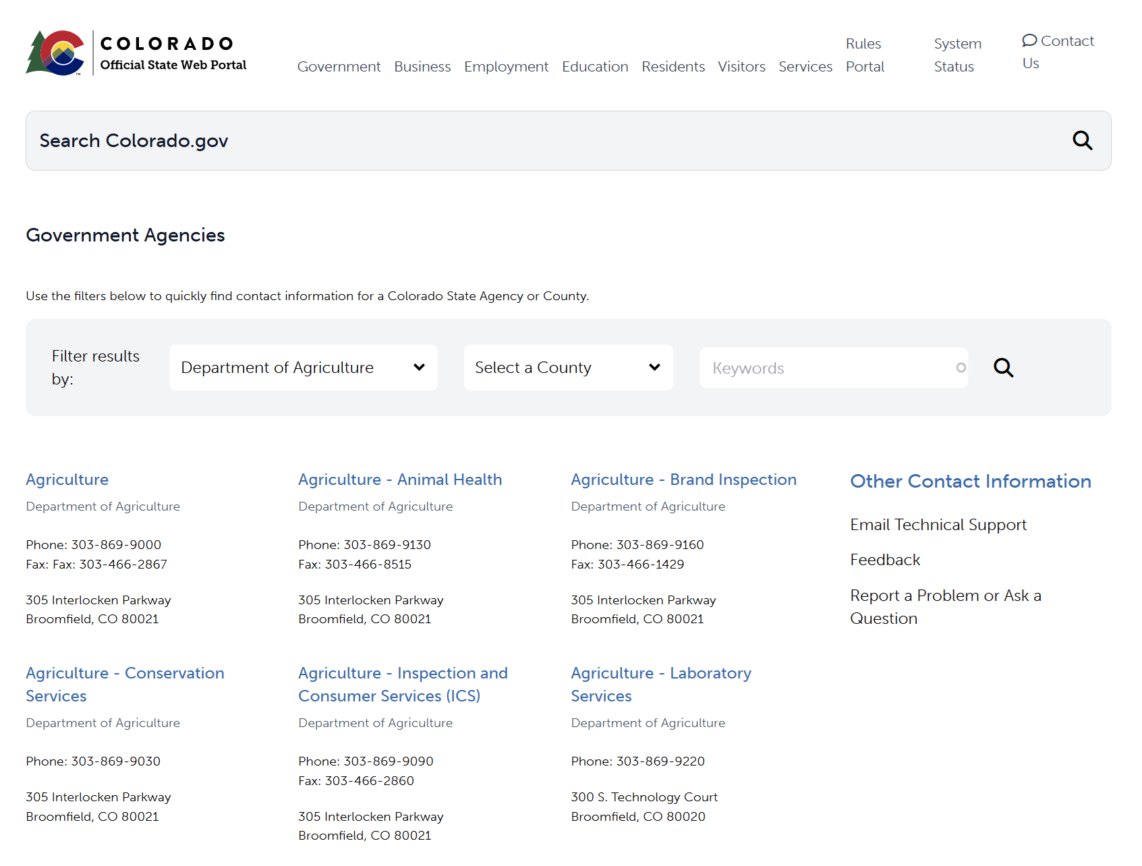Open the Education menu
Image resolution: width=1142 pixels, height=866 pixels.
(595, 67)
